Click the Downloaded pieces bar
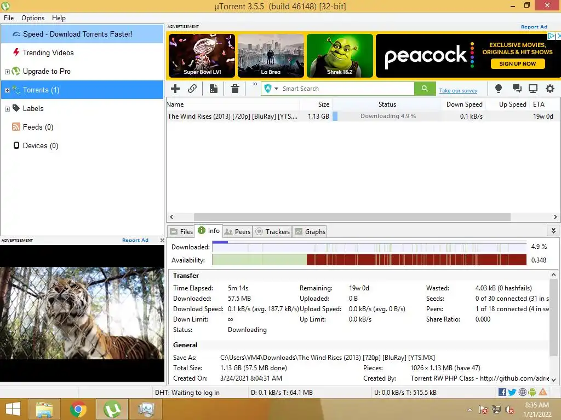Viewport: 561px width, 420px height. tap(369, 247)
